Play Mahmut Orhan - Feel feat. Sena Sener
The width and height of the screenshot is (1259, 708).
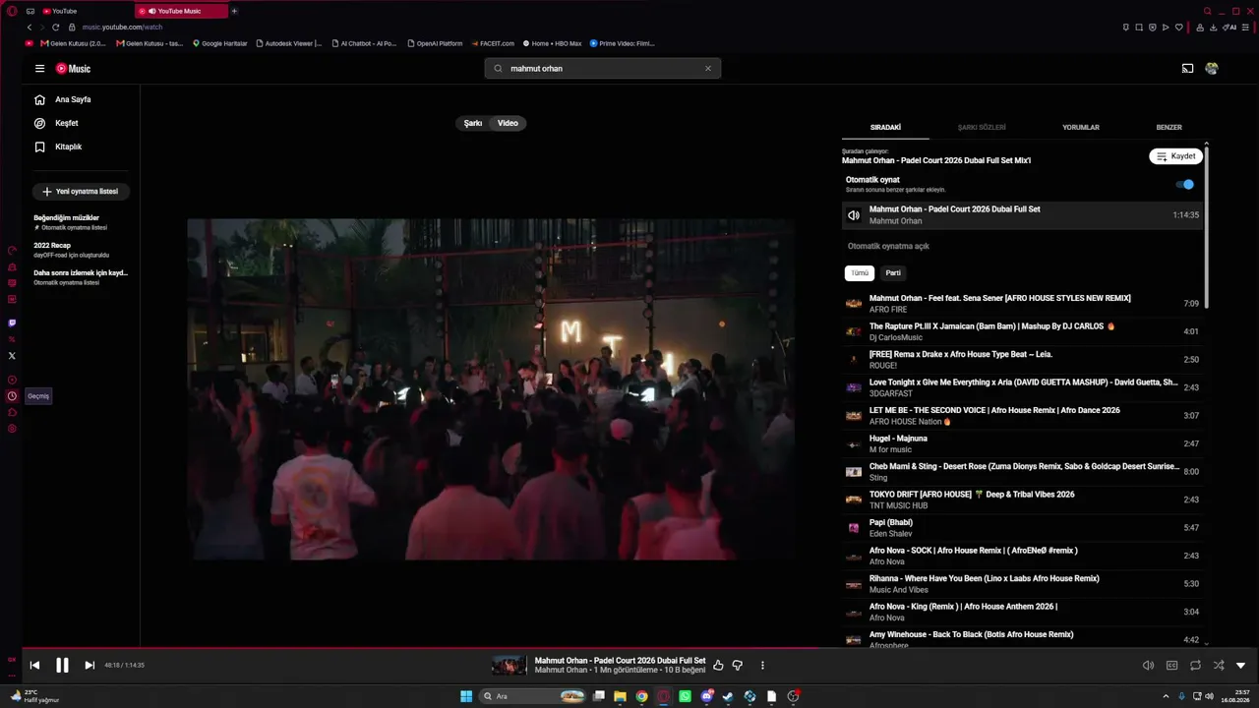coord(1022,304)
